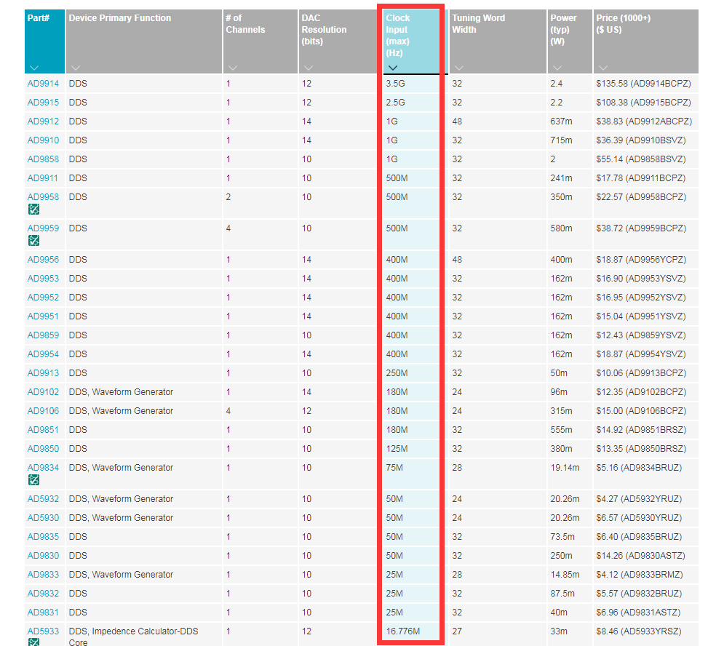Go to the AD9835 part page
Viewport: 708px width, 646px height.
click(x=44, y=537)
